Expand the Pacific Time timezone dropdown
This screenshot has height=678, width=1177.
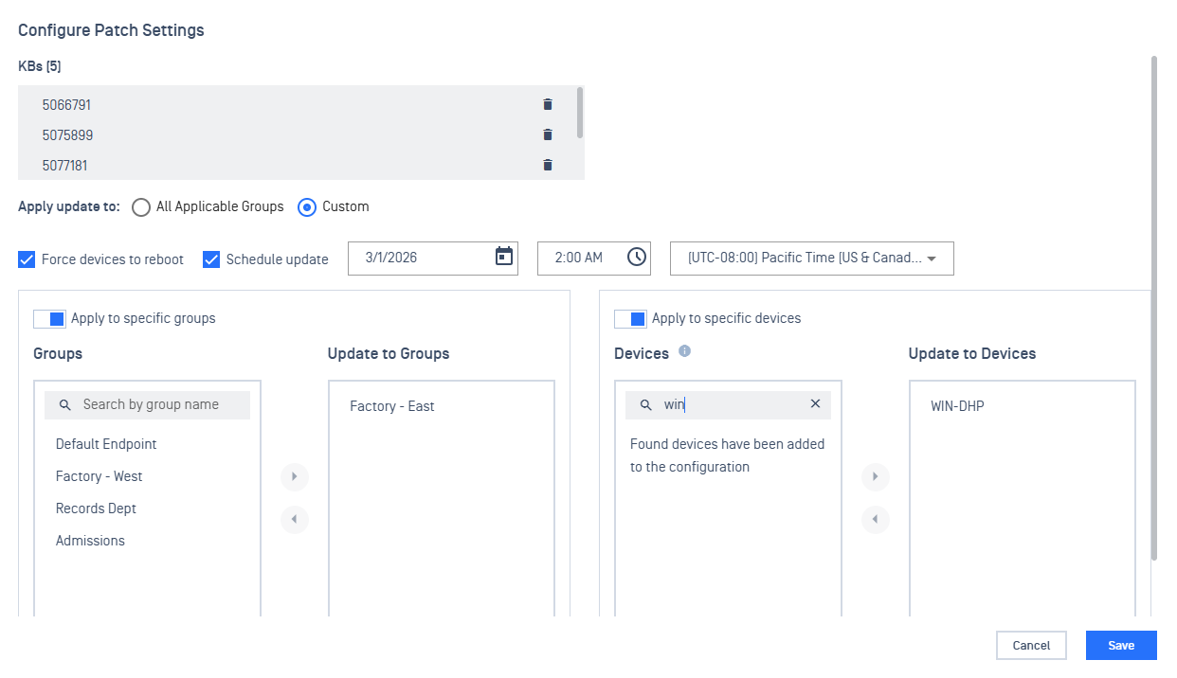[x=811, y=259]
